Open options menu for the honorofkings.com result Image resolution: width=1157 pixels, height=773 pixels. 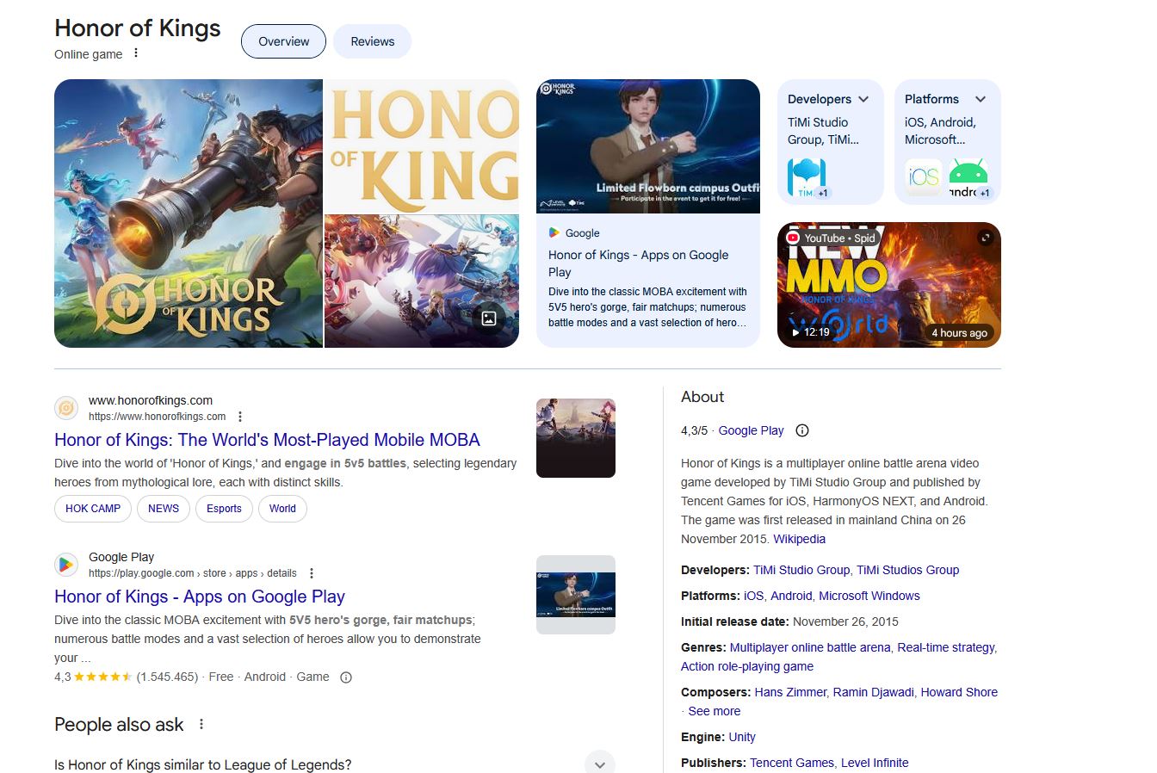click(x=240, y=417)
